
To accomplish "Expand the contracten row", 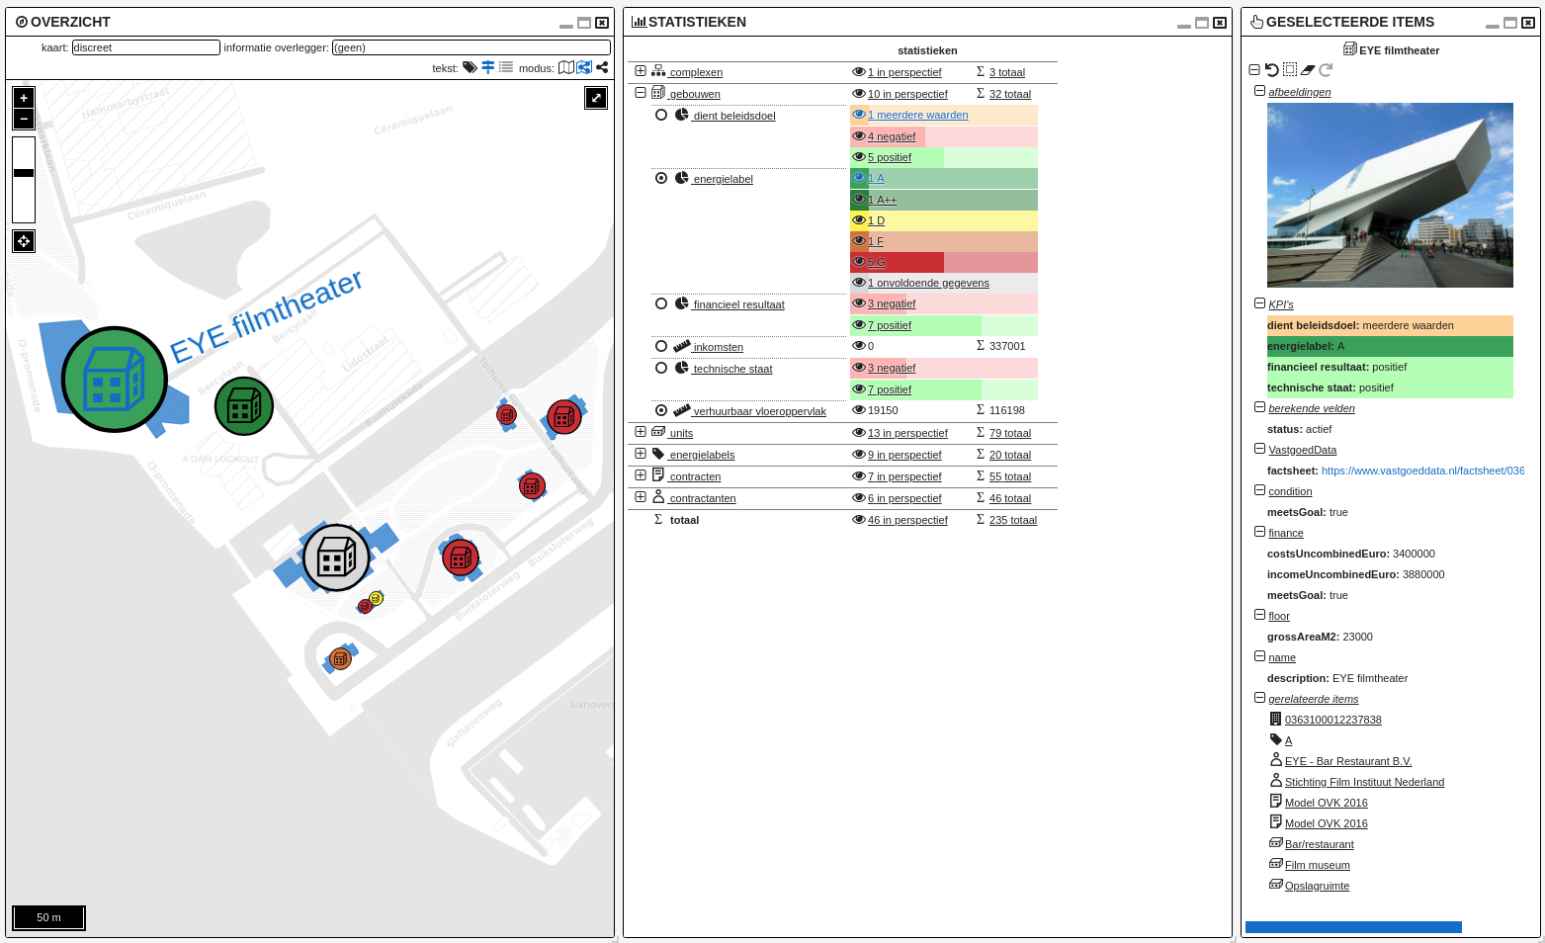I will tap(641, 475).
